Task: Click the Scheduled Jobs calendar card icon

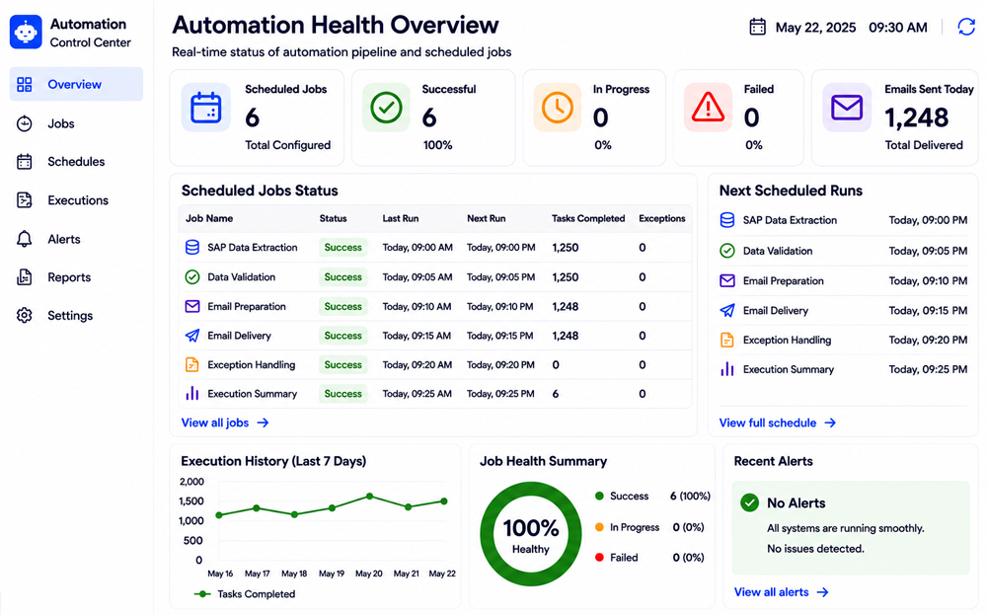Action: (206, 108)
